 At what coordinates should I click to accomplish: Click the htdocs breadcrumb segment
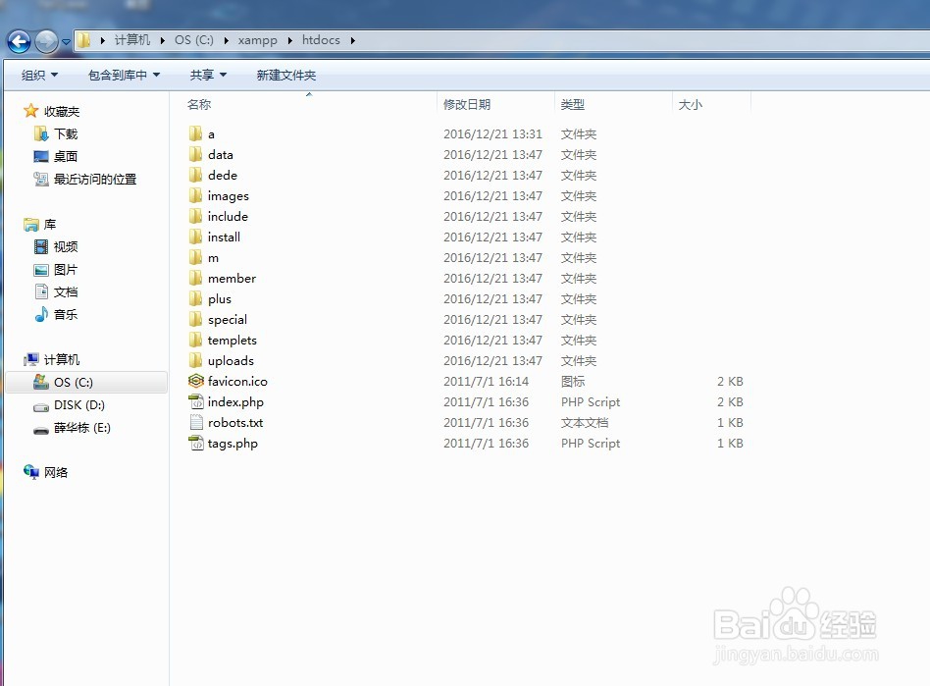(x=321, y=40)
